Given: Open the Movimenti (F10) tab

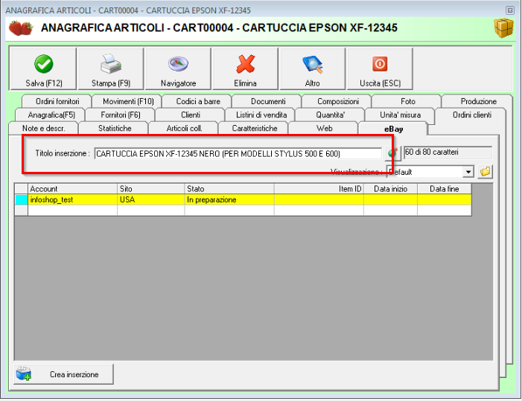Looking at the screenshot, I should coord(128,101).
